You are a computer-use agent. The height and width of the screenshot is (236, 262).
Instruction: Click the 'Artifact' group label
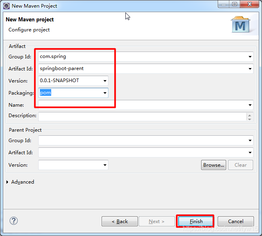tap(17, 46)
